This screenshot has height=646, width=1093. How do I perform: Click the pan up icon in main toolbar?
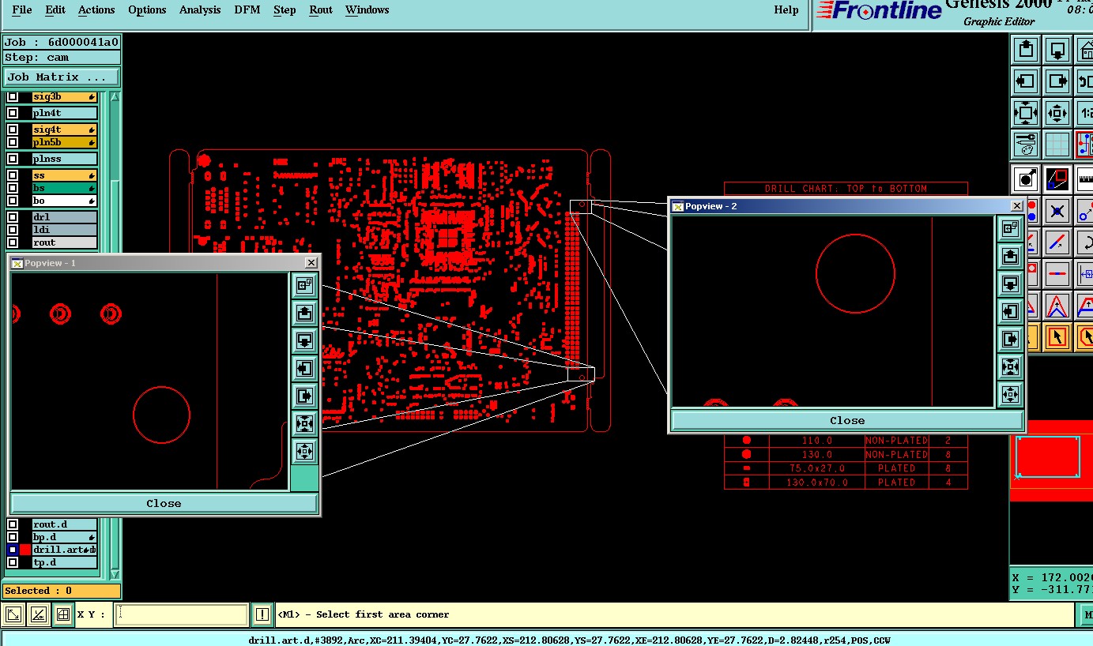click(x=1025, y=50)
